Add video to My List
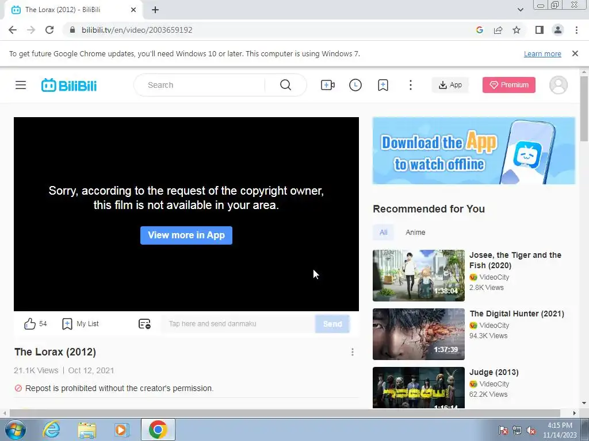 [80, 324]
